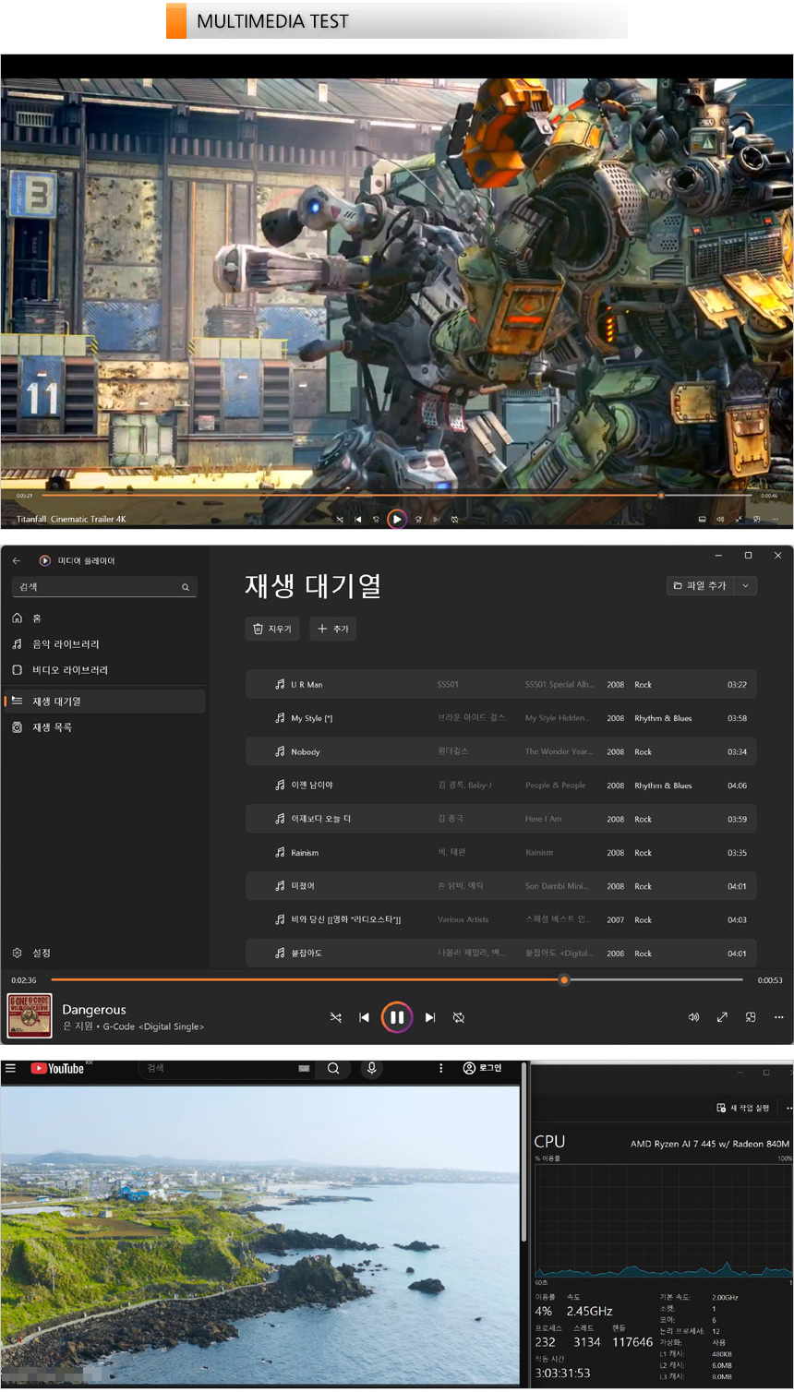This screenshot has height=1392, width=794.
Task: Open the mini player view
Action: (x=751, y=1017)
